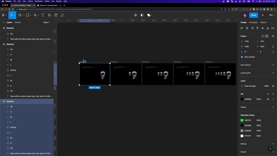Screen dimensions: 277x156
Task: Click the Fill styles icon
Action: (x=268, y=94)
